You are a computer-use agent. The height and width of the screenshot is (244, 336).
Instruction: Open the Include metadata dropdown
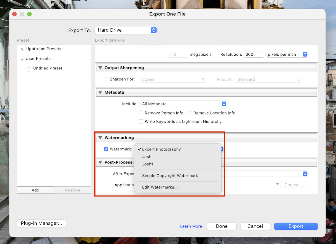pos(183,104)
